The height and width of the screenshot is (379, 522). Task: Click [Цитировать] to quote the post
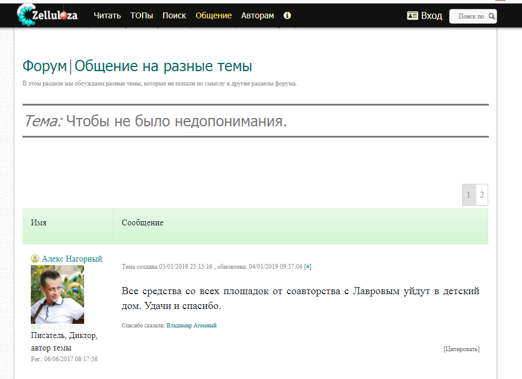(x=461, y=349)
